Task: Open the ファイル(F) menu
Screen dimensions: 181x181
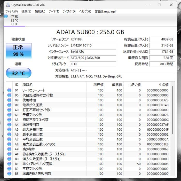Action: coord(12,11)
